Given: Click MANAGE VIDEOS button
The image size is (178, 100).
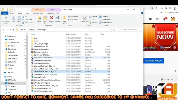Looking at the screenshot, I should tap(154, 61).
